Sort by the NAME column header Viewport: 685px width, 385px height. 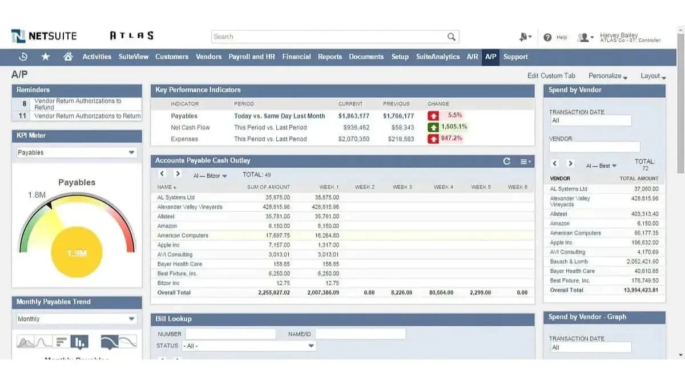[167, 187]
